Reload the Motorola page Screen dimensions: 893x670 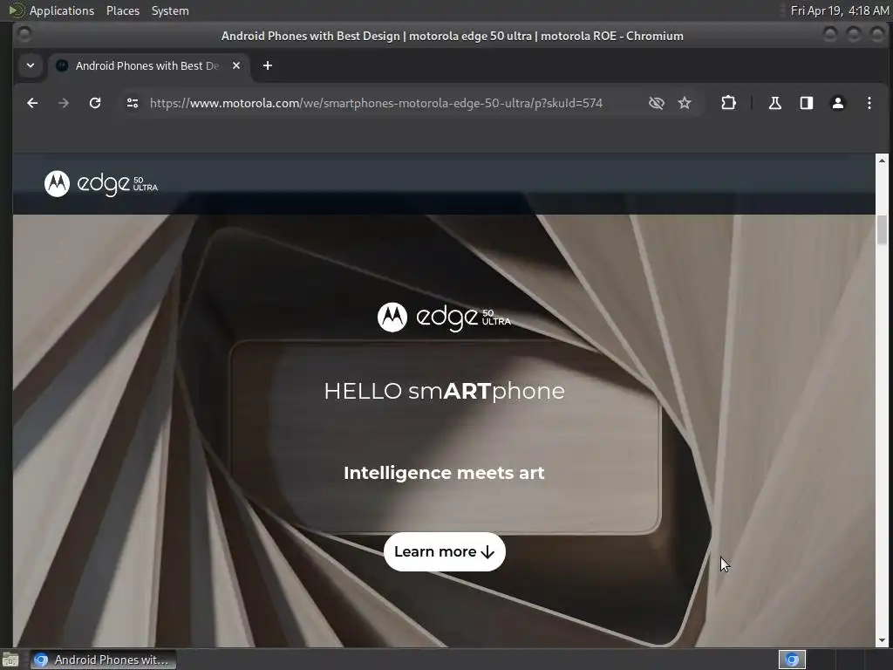pyautogui.click(x=95, y=103)
